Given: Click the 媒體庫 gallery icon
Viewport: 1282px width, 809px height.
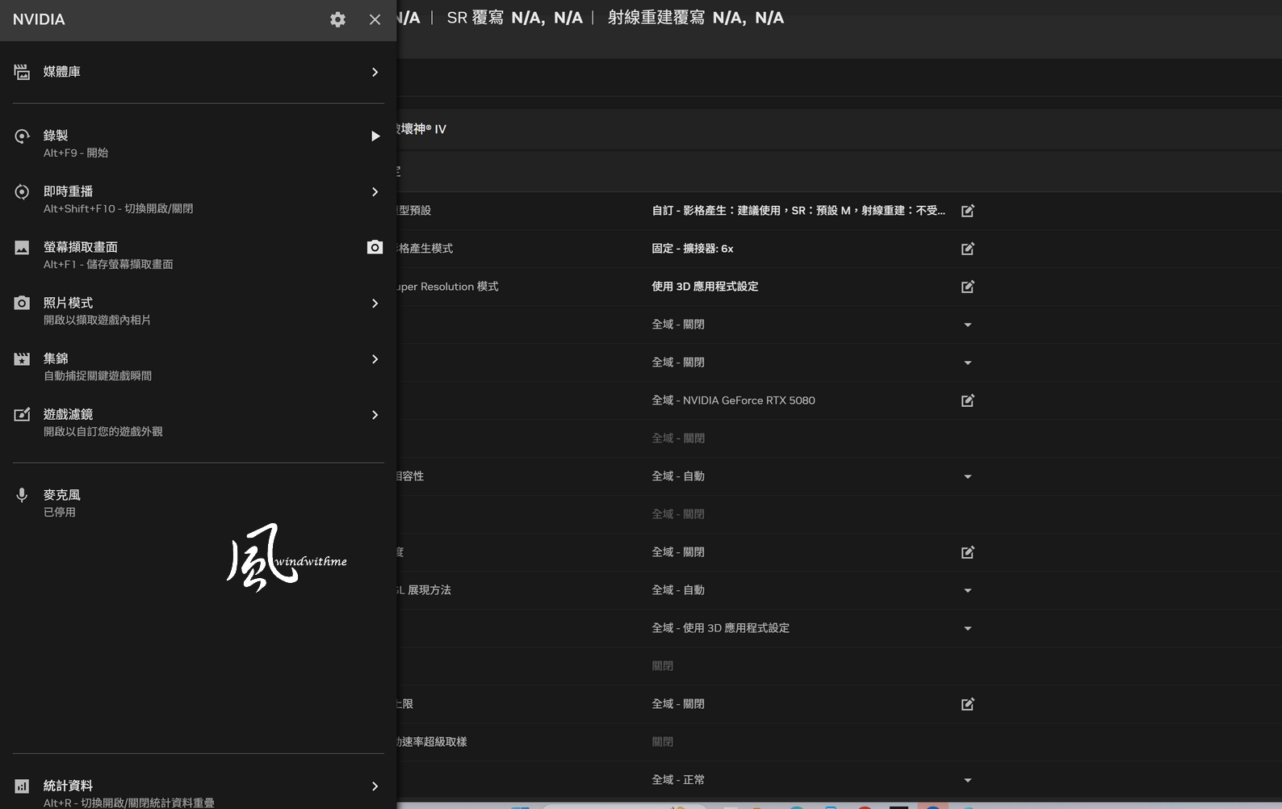Looking at the screenshot, I should (22, 72).
